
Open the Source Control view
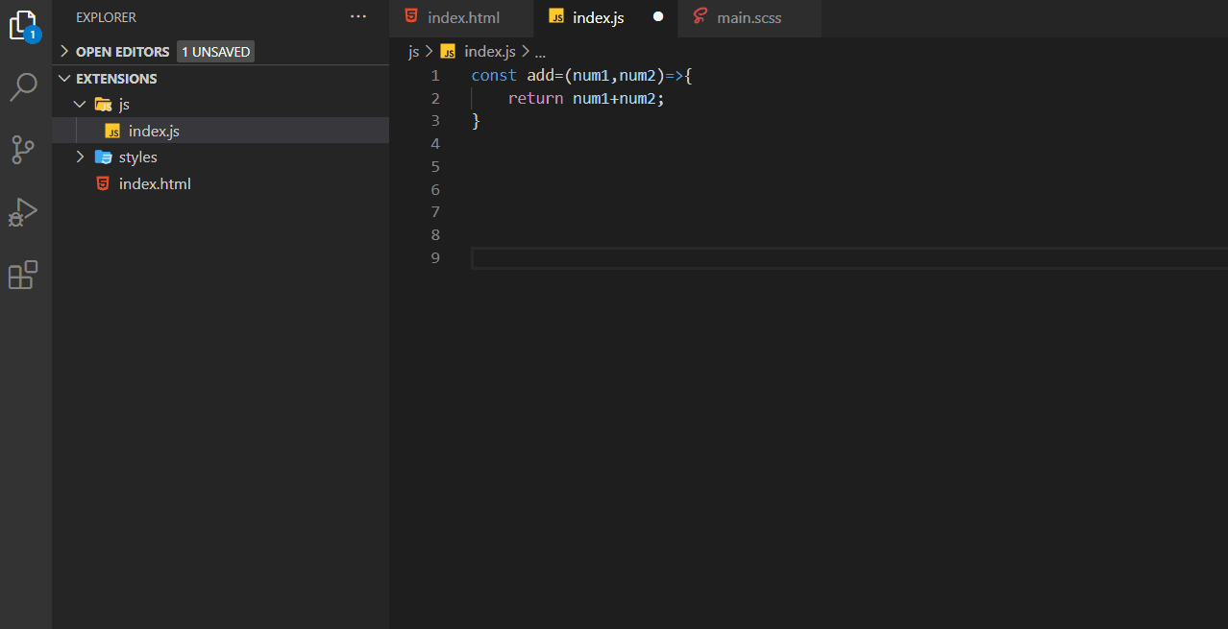point(23,150)
